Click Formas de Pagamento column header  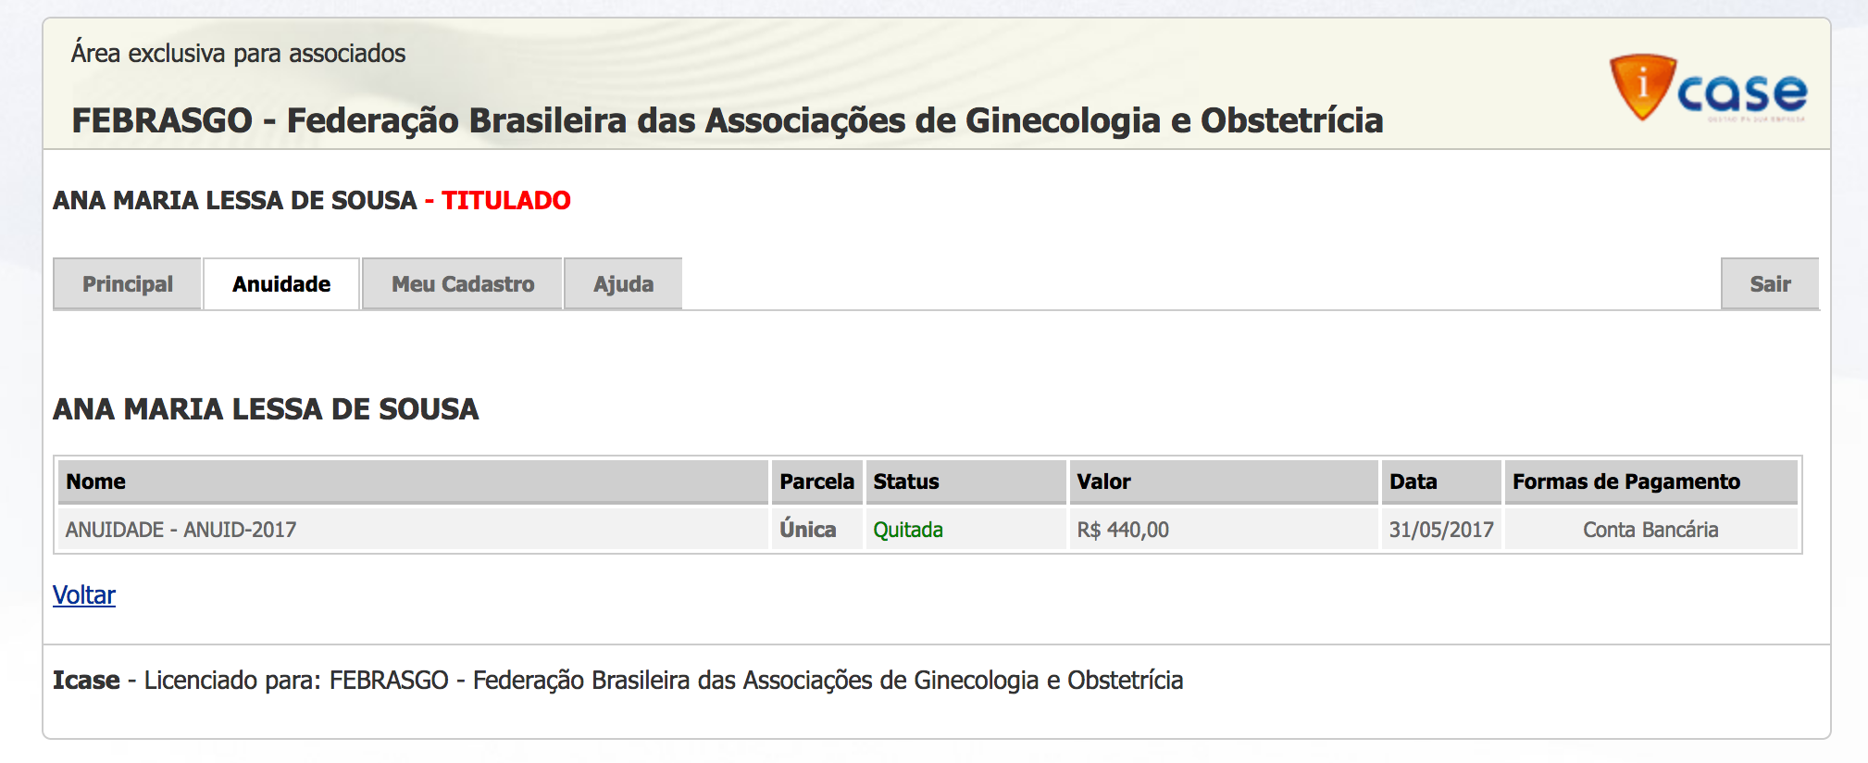coord(1626,482)
